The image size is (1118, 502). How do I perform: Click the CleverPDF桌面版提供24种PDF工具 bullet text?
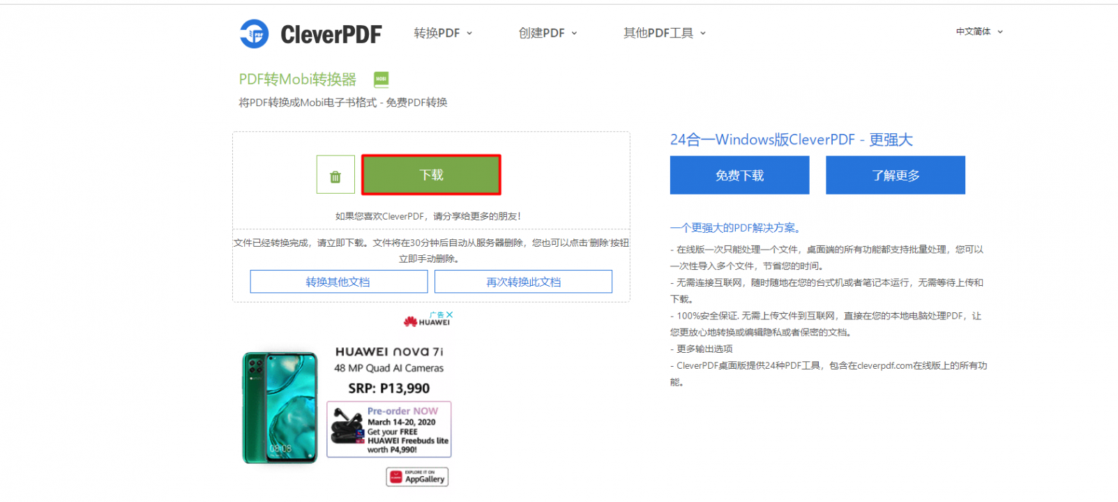(x=829, y=374)
